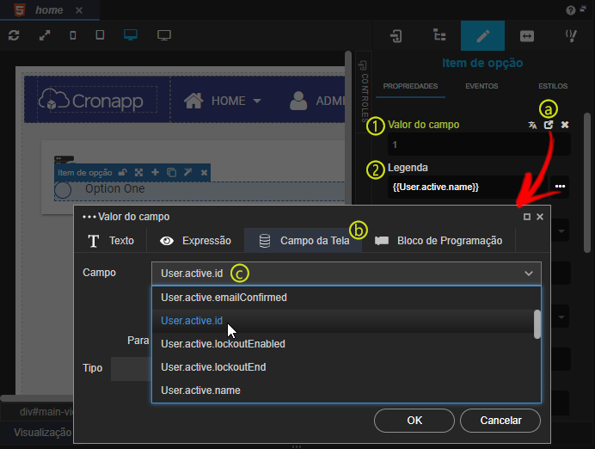
Task: Delete Item de opção via toolbar x icon
Action: click(204, 173)
